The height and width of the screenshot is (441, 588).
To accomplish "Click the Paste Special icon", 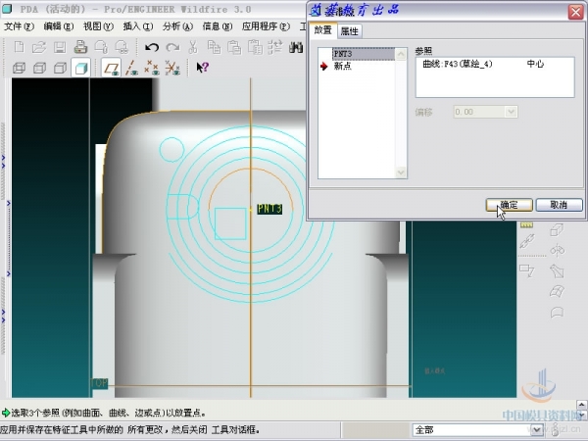I will point(256,48).
